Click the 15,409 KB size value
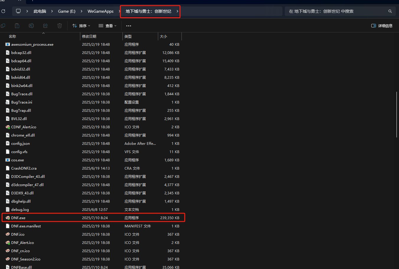Image resolution: width=399 pixels, height=269 pixels. [171, 61]
